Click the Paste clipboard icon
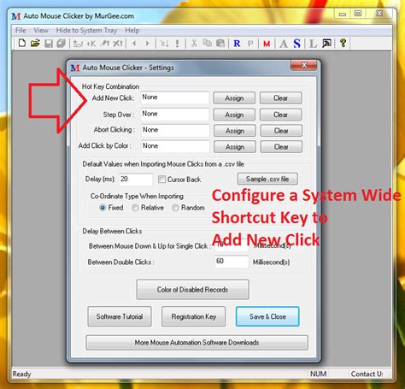The image size is (405, 389). point(220,44)
